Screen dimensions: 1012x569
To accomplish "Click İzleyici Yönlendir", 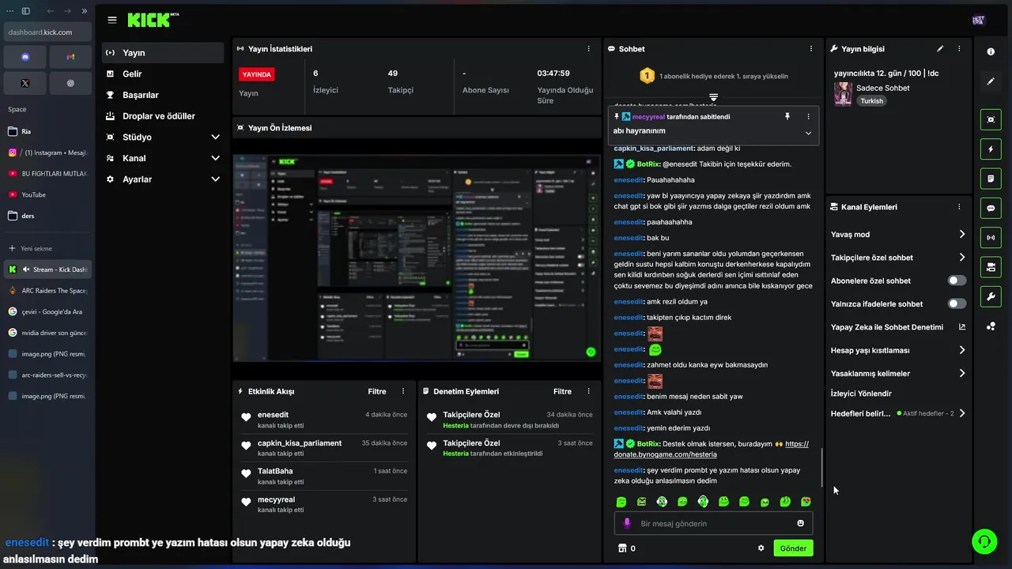I will [x=861, y=394].
